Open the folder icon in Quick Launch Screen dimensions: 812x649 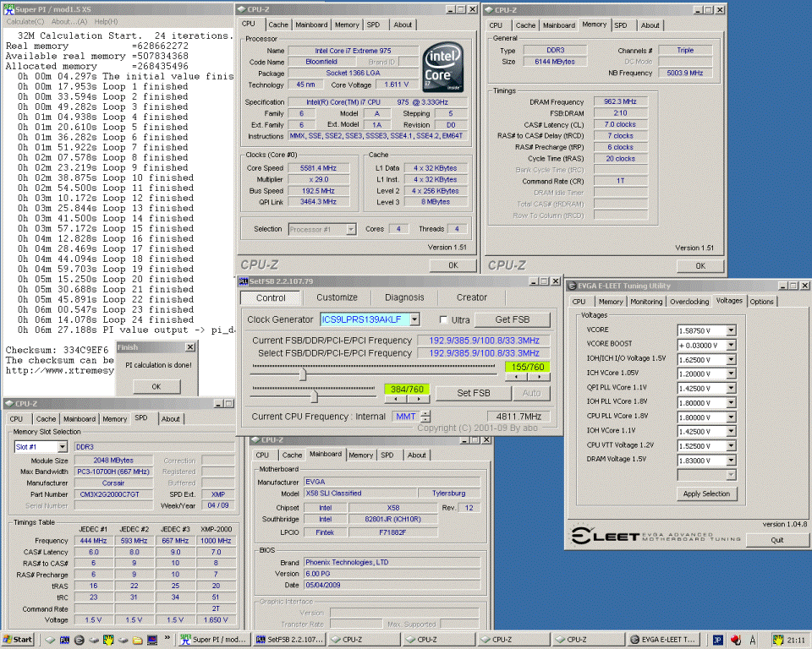tap(137, 640)
